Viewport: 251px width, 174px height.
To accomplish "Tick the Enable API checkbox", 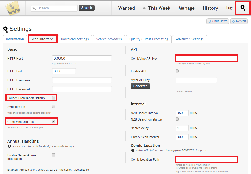I will click(x=177, y=71).
